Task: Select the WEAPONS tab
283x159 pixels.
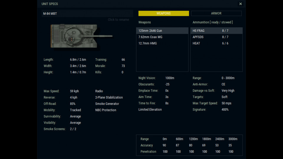Action: pyautogui.click(x=164, y=13)
